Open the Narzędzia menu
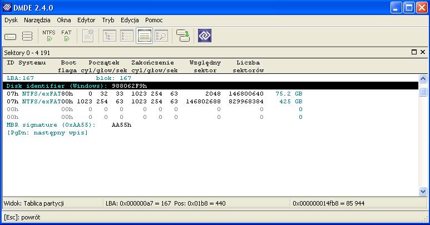 tap(37, 20)
